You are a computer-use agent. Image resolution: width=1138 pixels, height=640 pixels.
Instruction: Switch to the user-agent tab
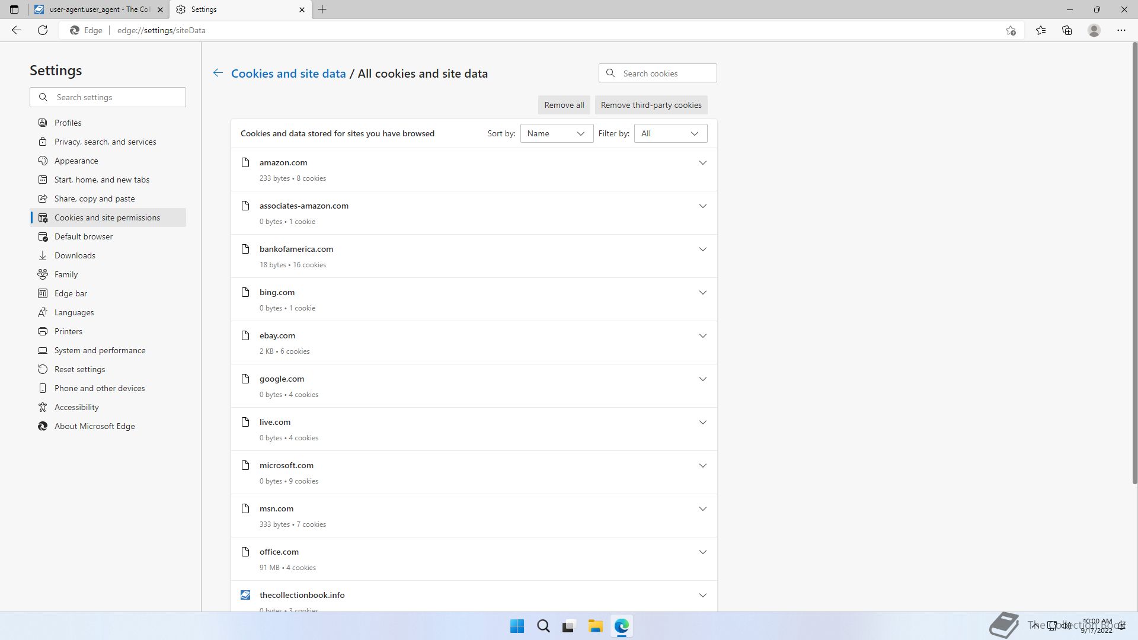tap(99, 9)
